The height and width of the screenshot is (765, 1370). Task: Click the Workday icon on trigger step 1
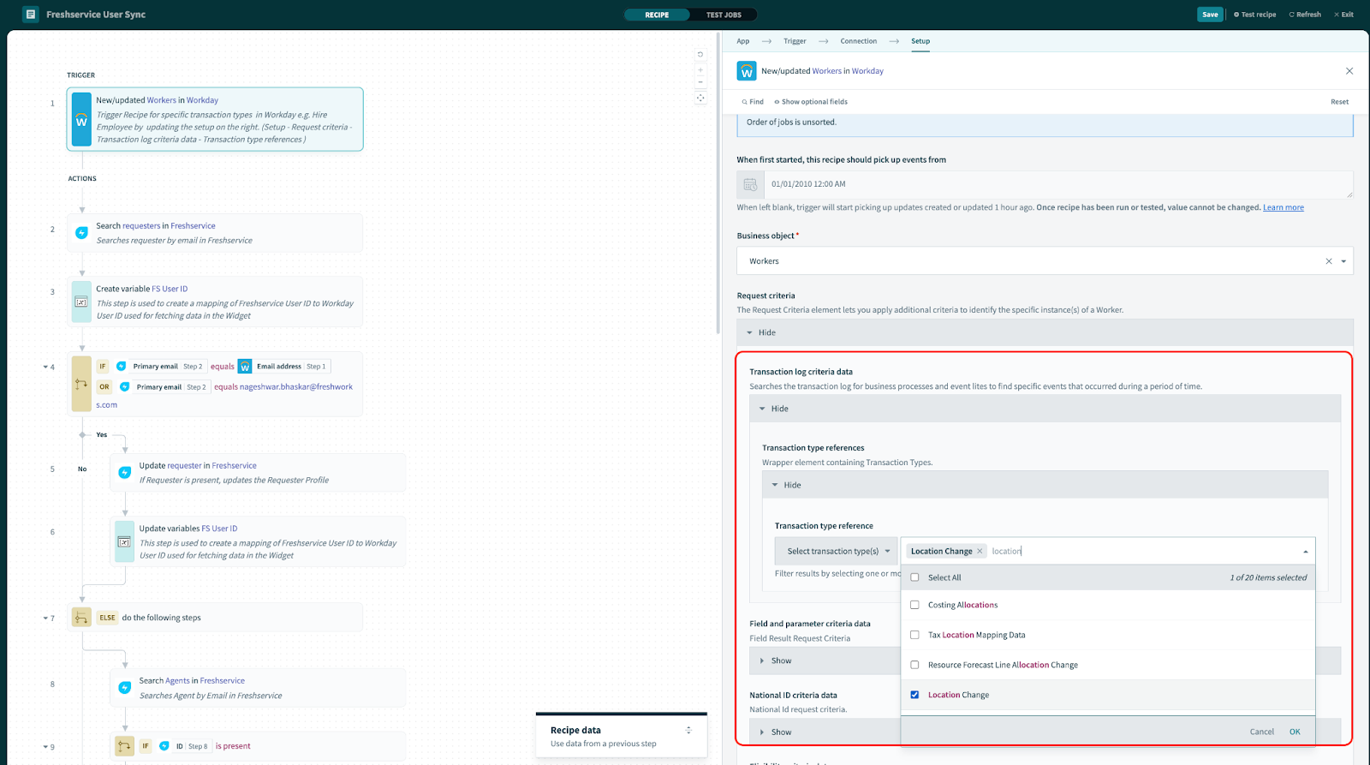(81, 119)
